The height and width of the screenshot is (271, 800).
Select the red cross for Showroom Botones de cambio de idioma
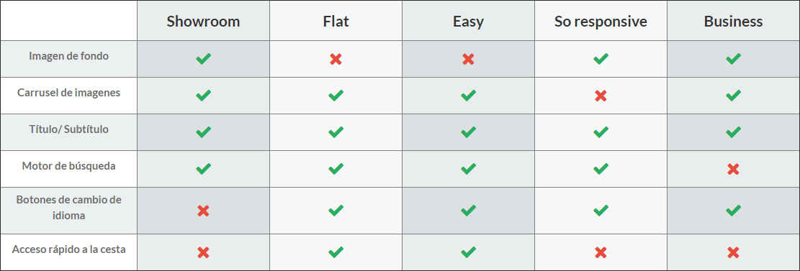pyautogui.click(x=203, y=211)
